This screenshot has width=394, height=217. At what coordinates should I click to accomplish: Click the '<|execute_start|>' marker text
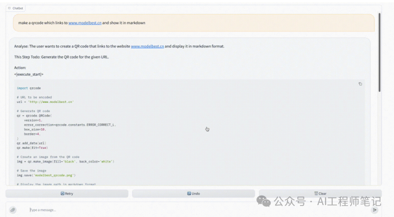pos(29,74)
